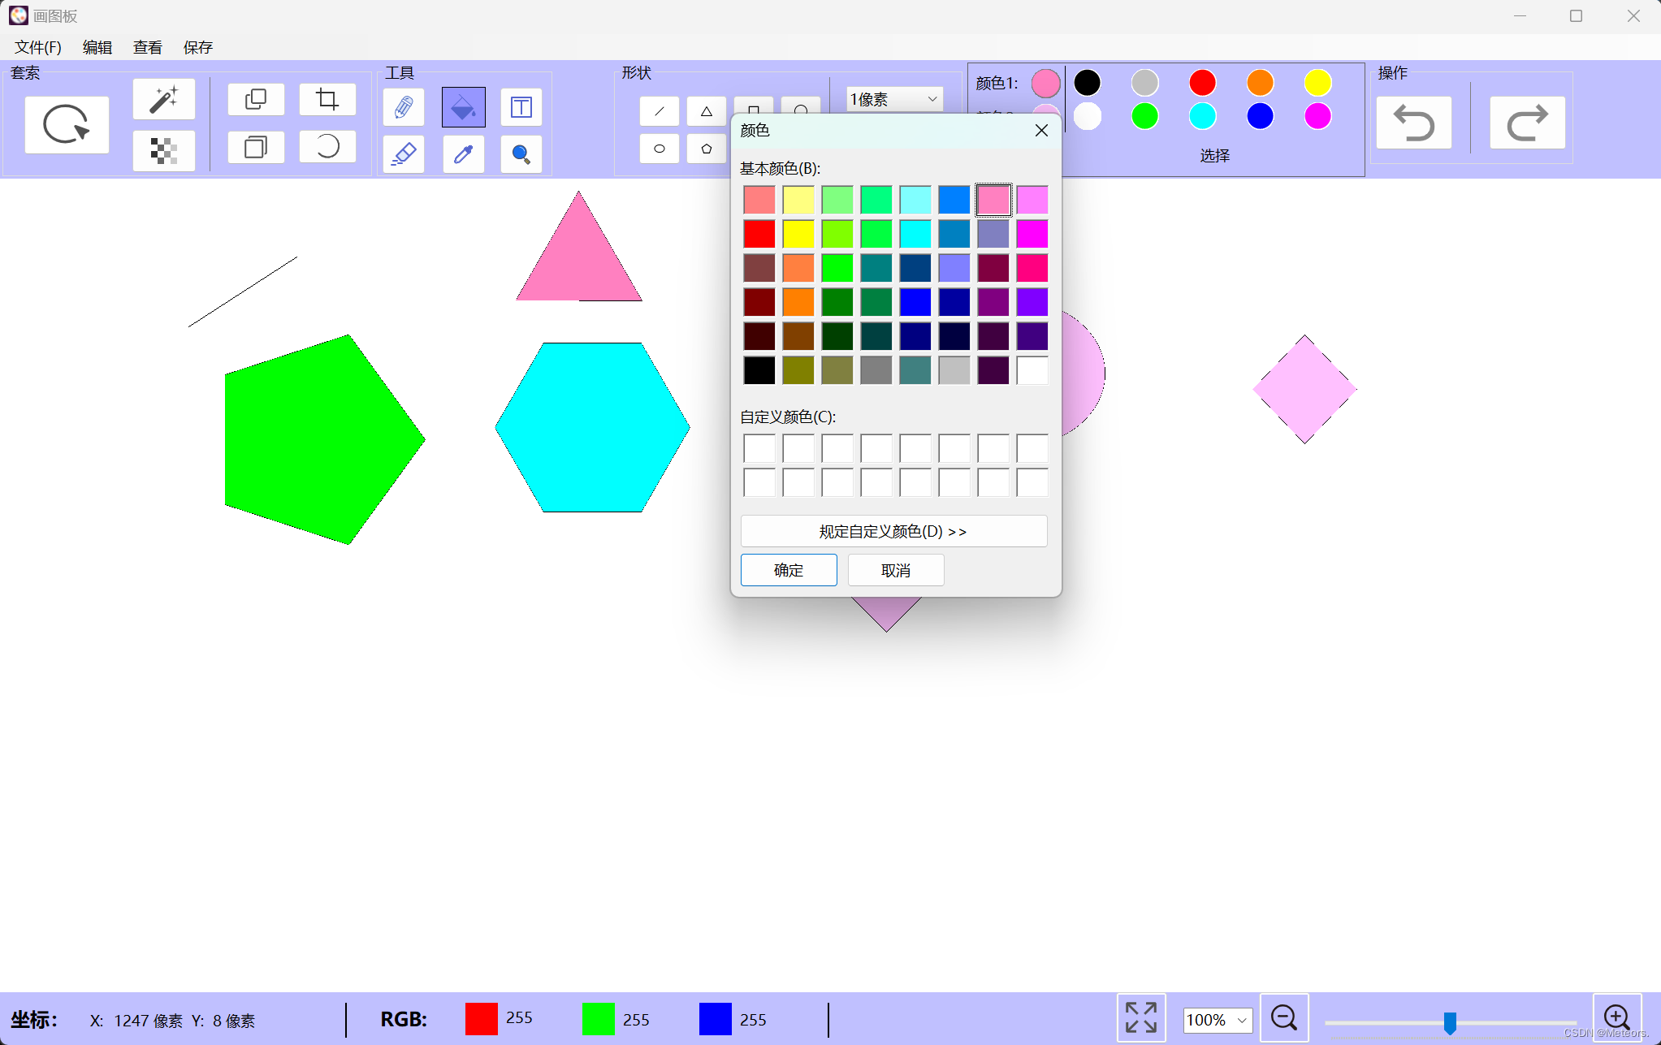The image size is (1661, 1045).
Task: Select the eyedropper color picker tool
Action: pyautogui.click(x=463, y=153)
